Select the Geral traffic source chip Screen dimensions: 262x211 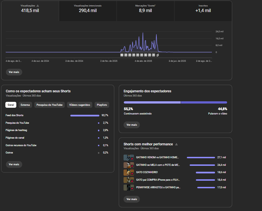pyautogui.click(x=11, y=105)
